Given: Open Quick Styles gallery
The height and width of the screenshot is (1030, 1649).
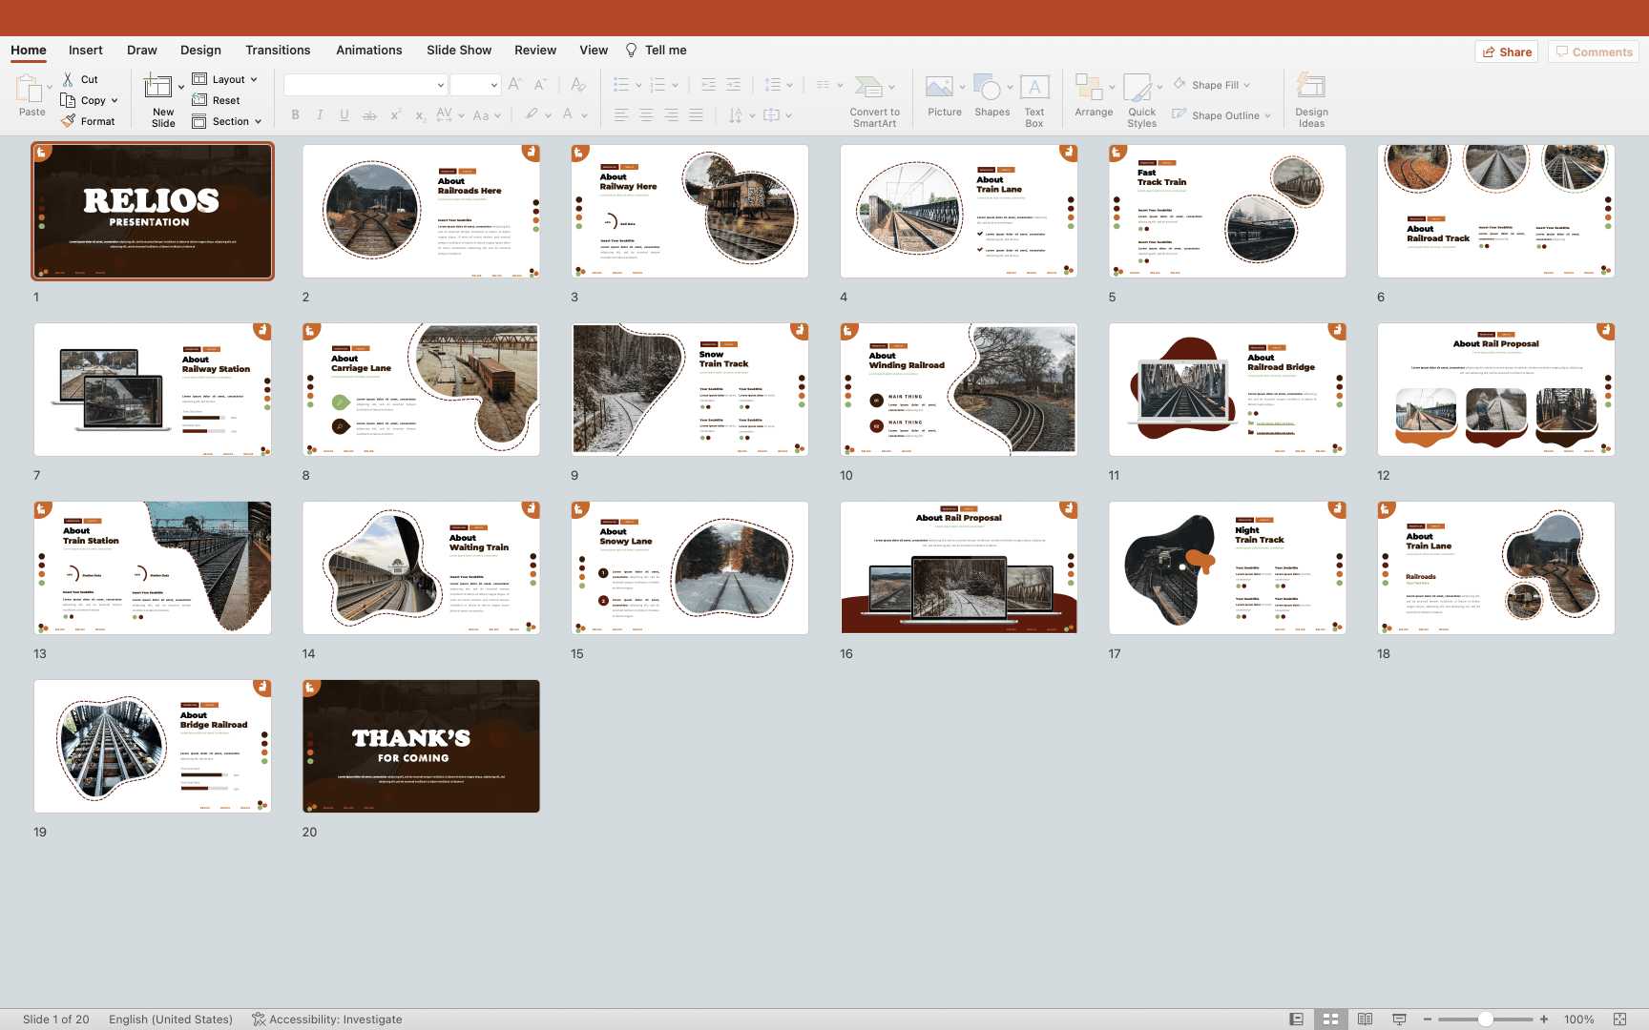Looking at the screenshot, I should click(x=1138, y=88).
